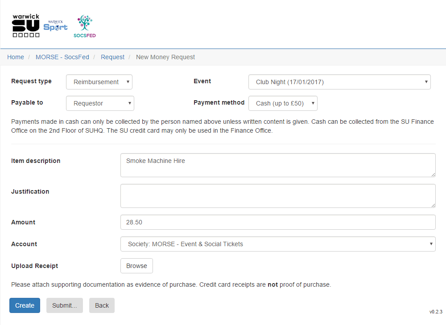Click the Payable to label
The width and height of the screenshot is (446, 325).
point(27,102)
